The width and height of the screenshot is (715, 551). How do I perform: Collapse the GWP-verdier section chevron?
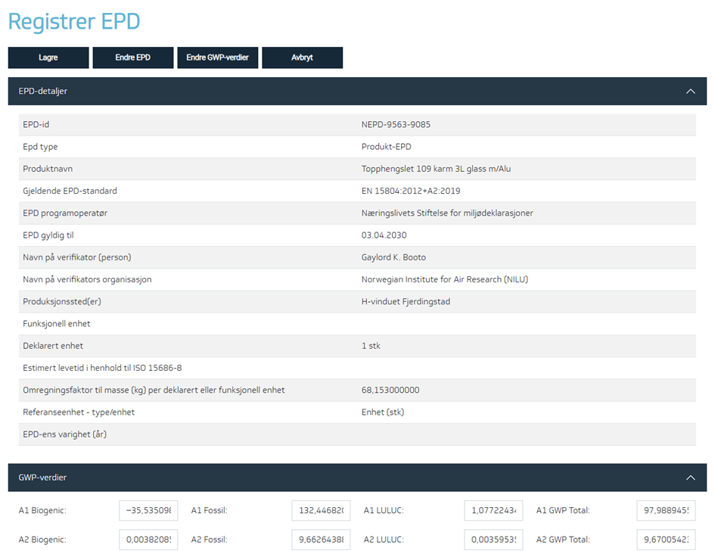(690, 478)
